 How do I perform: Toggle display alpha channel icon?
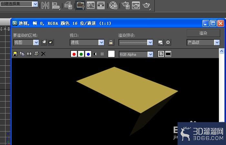coord(95,54)
